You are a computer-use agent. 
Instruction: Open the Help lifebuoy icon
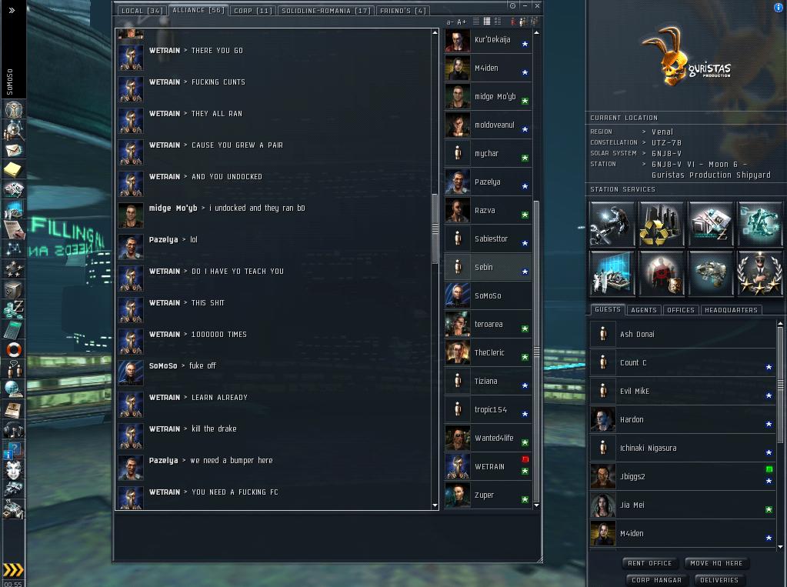click(x=14, y=349)
